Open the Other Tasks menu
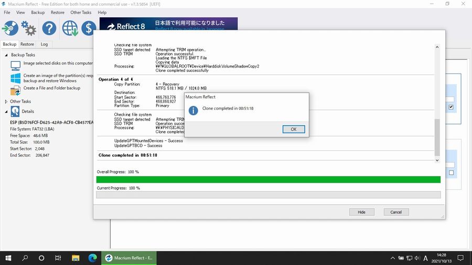This screenshot has width=472, height=265. 81,13
